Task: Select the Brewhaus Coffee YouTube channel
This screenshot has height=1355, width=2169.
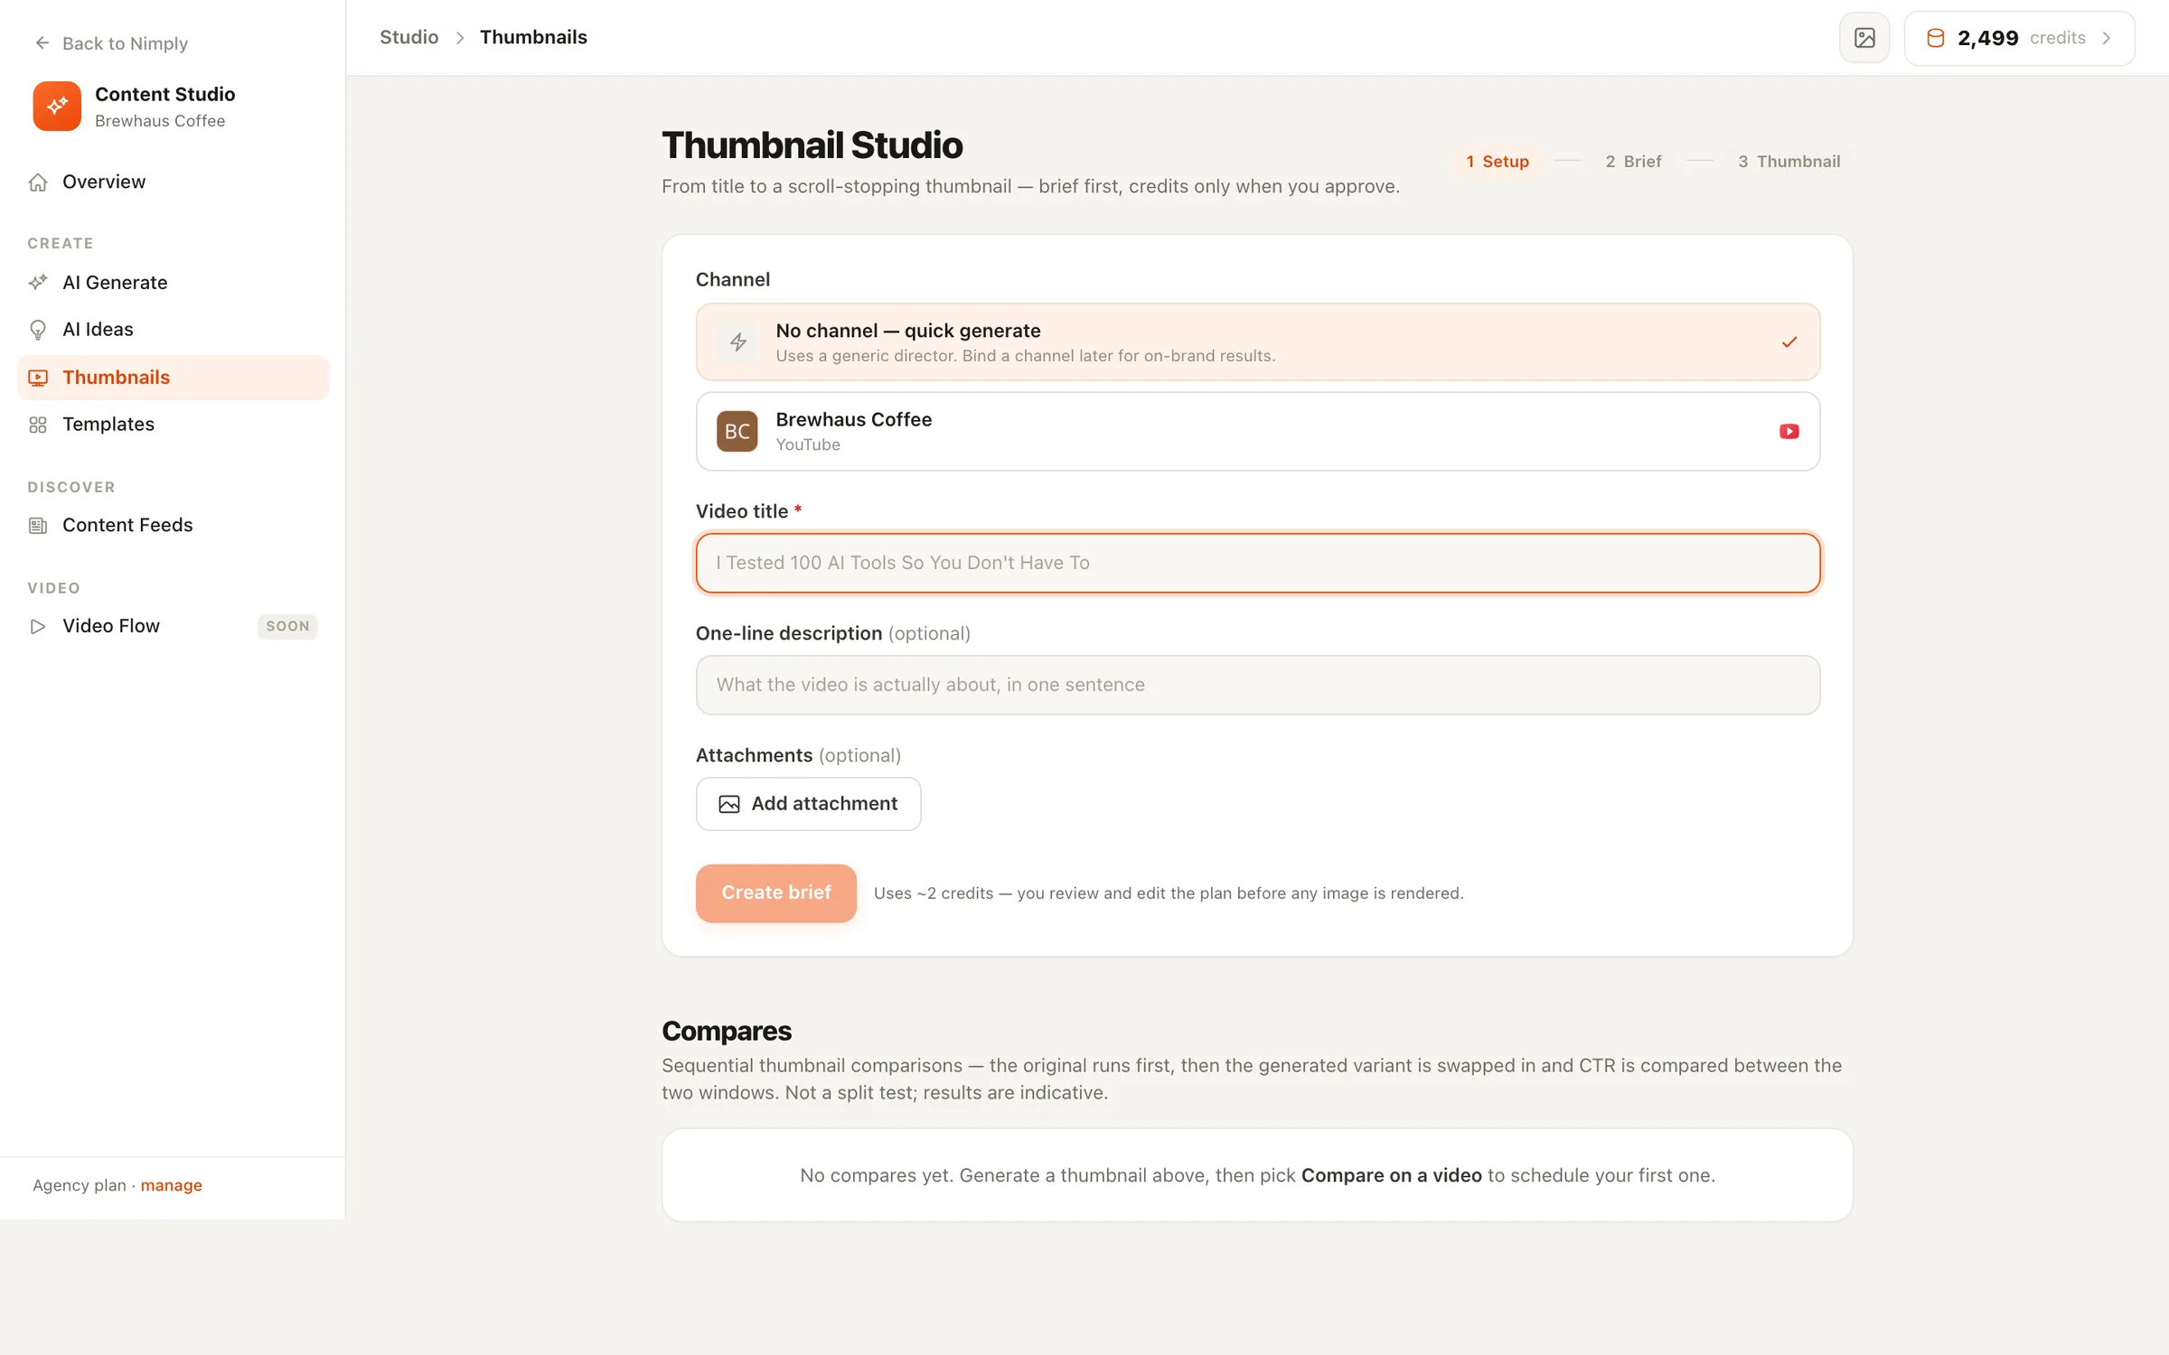Action: point(1258,431)
